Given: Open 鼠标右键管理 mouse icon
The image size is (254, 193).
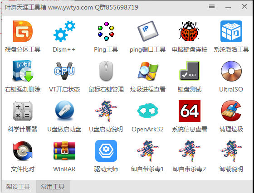Looking at the screenshot, I should pyautogui.click(x=106, y=71).
